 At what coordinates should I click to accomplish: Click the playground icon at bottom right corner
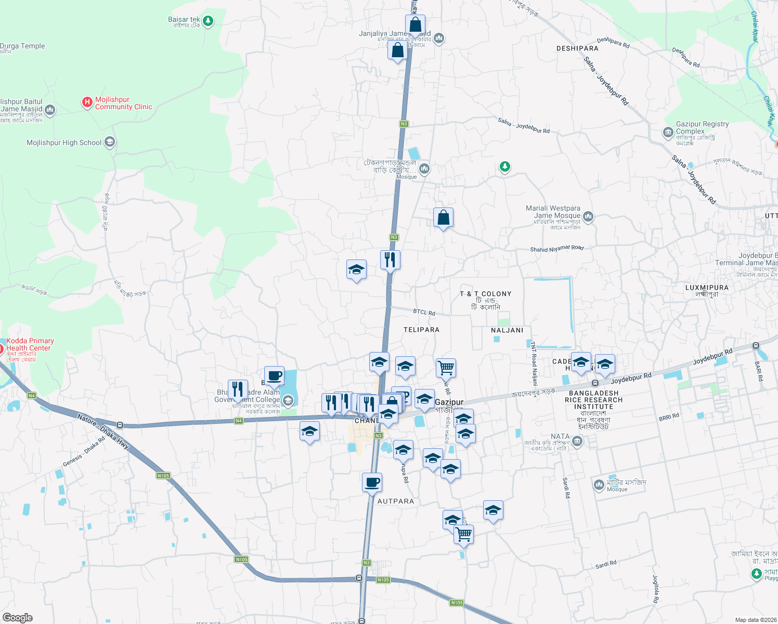pyautogui.click(x=756, y=574)
